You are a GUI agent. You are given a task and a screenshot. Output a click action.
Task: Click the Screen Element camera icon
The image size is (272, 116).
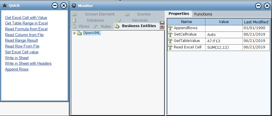tap(74, 14)
